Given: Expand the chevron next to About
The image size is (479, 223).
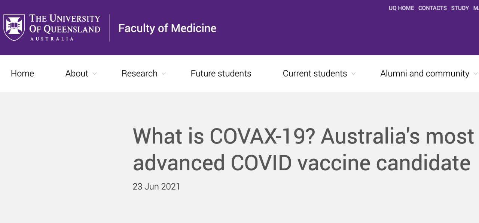Looking at the screenshot, I should pos(94,74).
